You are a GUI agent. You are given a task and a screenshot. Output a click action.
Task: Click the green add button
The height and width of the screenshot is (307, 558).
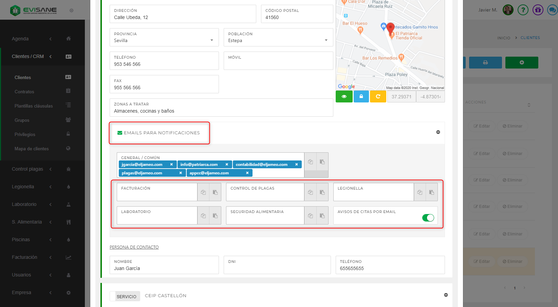[521, 63]
